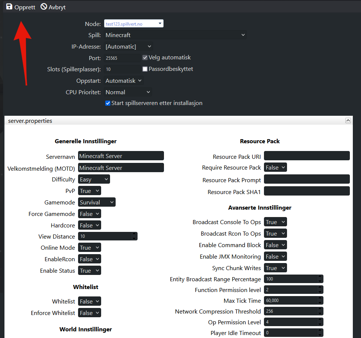Open the Gamemode dropdown
Viewport: 361px width, 338px height.
click(97, 202)
